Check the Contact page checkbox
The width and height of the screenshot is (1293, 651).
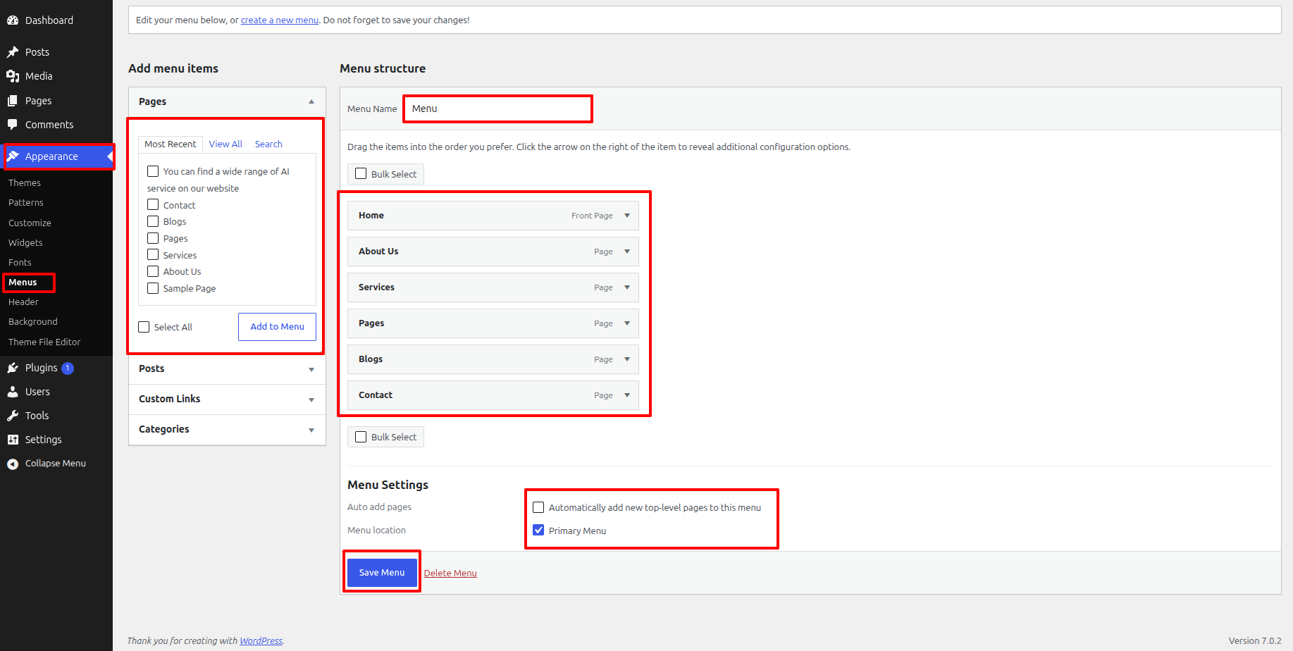coord(153,204)
